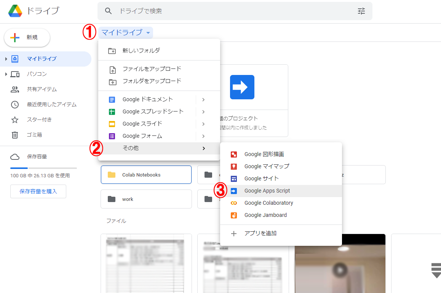Viewport: 441px width, 293px height.
Task: Select マイドライブ in the sidebar
Action: tap(46, 59)
